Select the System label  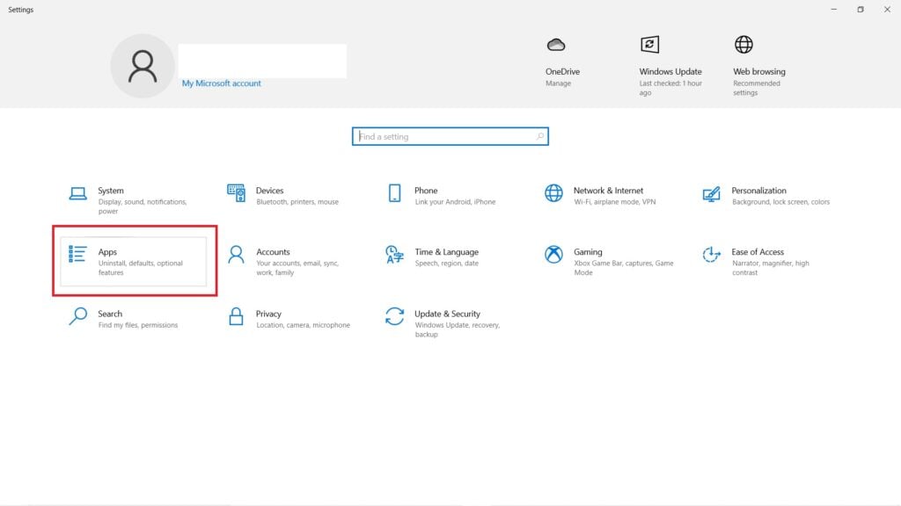(110, 191)
